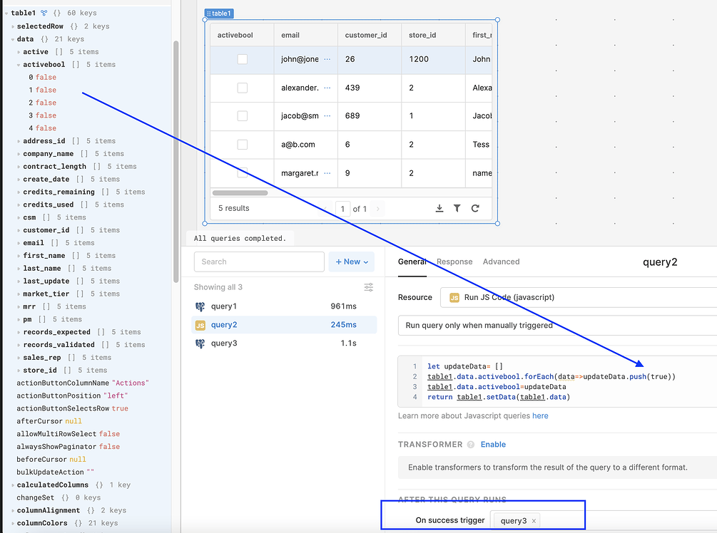Image resolution: width=717 pixels, height=533 pixels.
Task: Expand the columnColors node
Action: click(13, 524)
